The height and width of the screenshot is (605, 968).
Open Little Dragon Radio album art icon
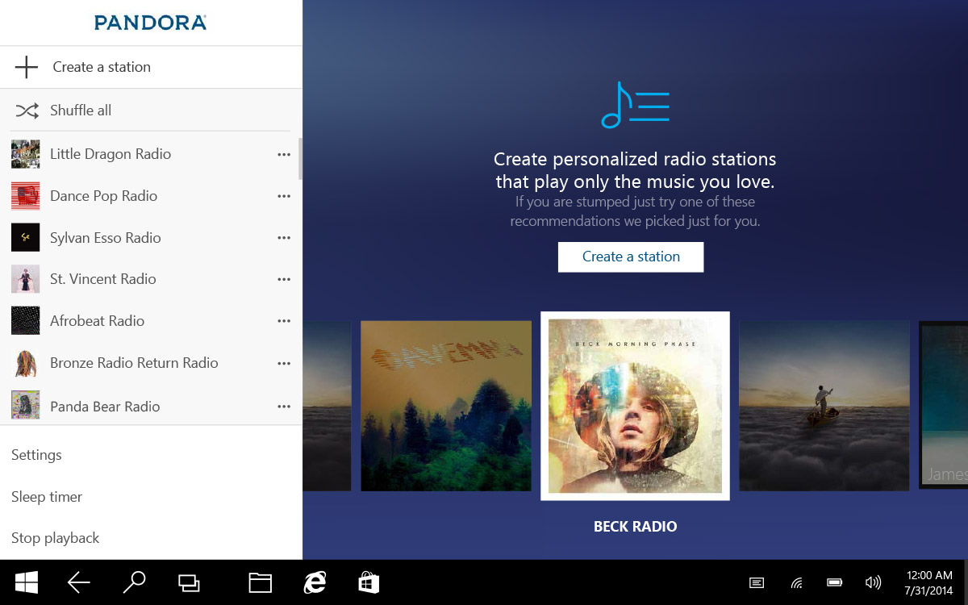pyautogui.click(x=26, y=154)
